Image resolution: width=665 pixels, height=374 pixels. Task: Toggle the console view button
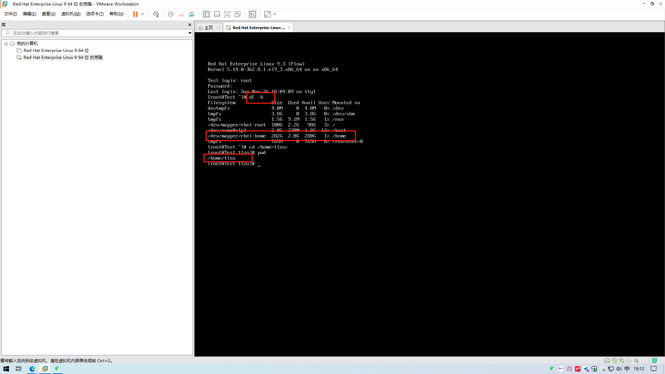(252, 14)
